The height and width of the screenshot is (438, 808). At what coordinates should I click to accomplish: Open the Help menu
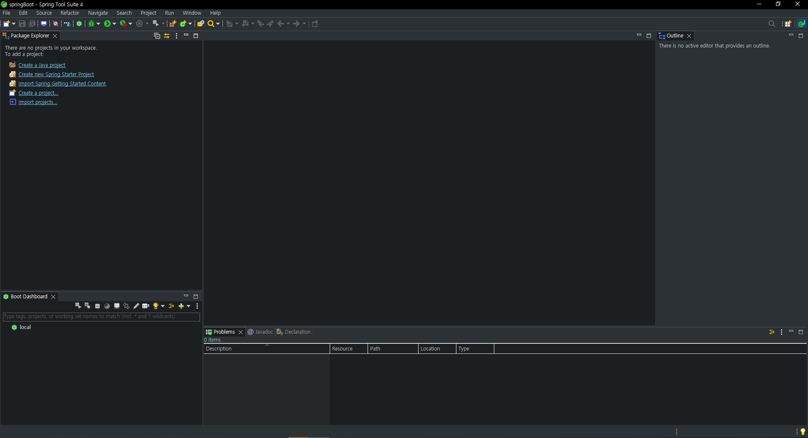click(x=215, y=13)
